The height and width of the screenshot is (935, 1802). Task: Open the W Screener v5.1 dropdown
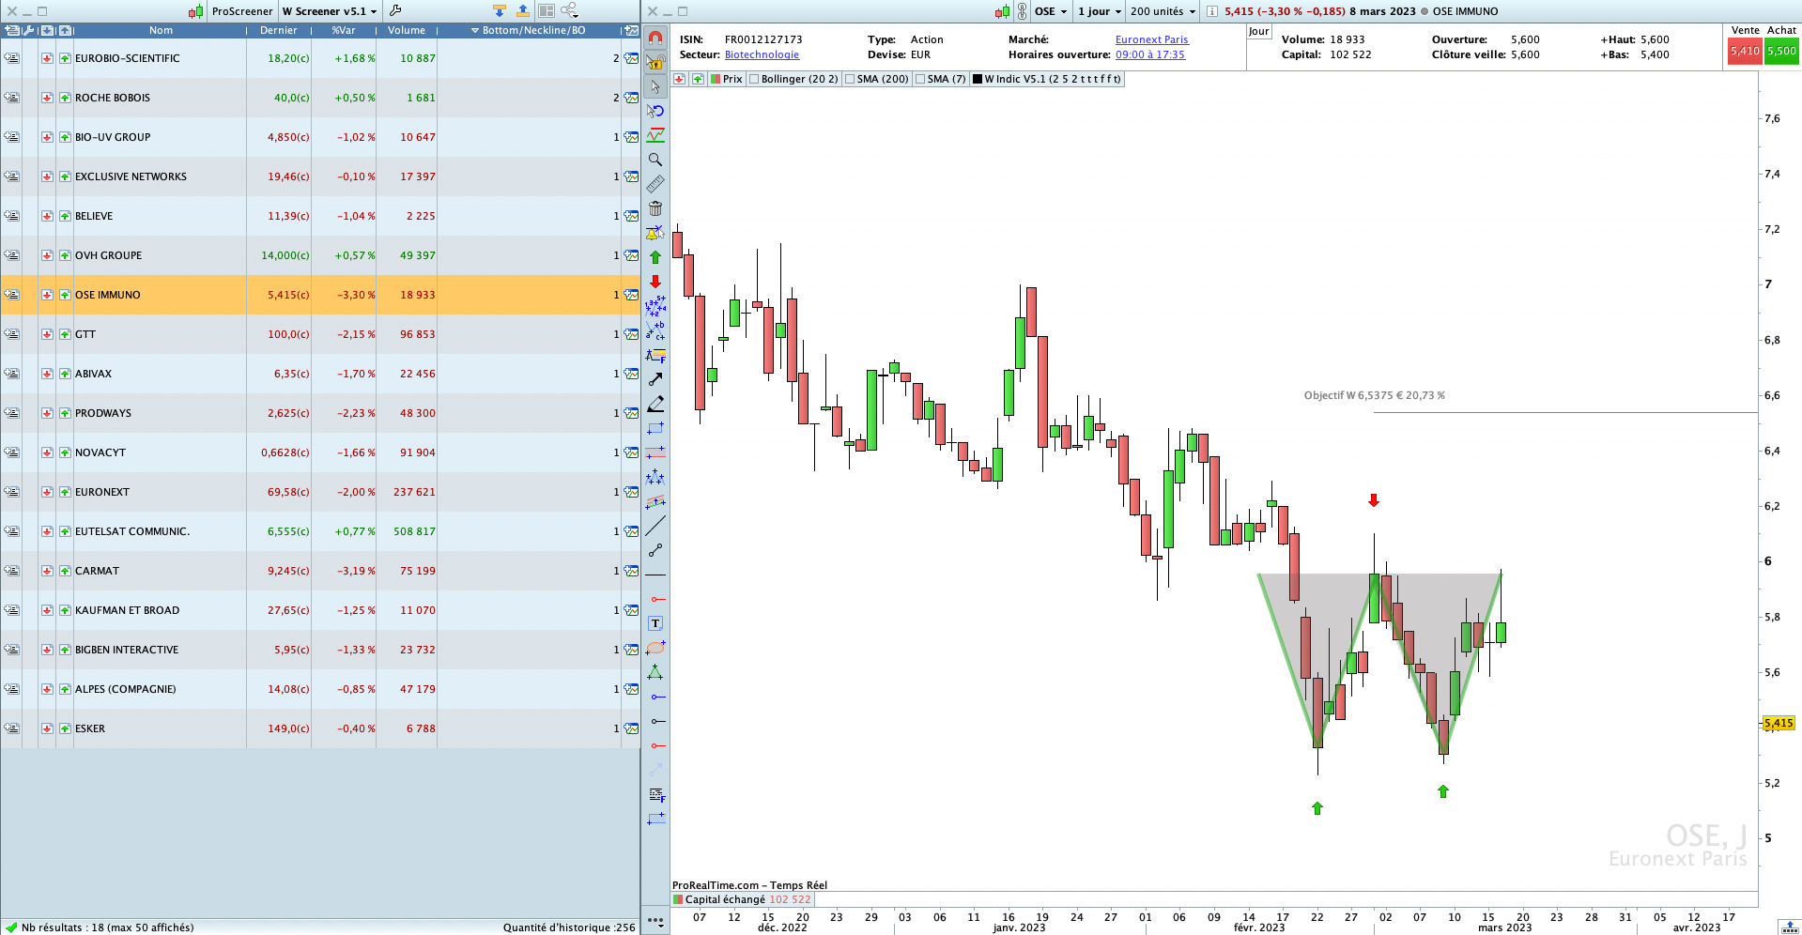[x=329, y=11]
